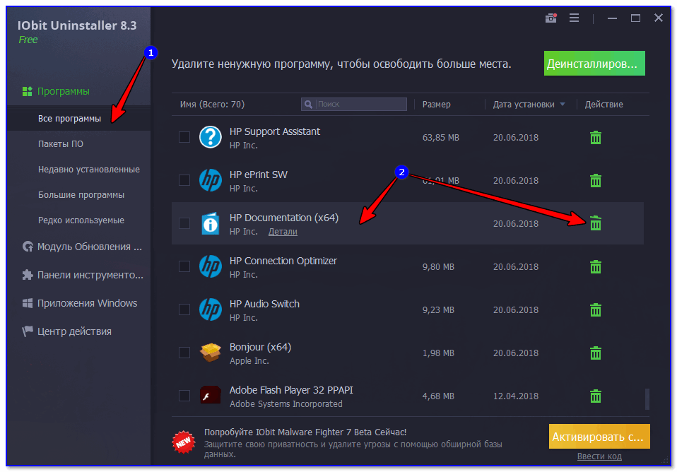
Task: Click the HP ePrint SW logo icon
Action: (211, 180)
